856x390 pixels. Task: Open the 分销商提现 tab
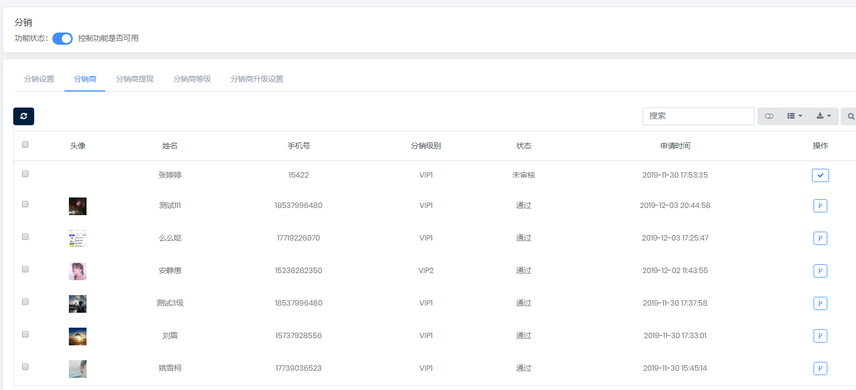(x=134, y=79)
